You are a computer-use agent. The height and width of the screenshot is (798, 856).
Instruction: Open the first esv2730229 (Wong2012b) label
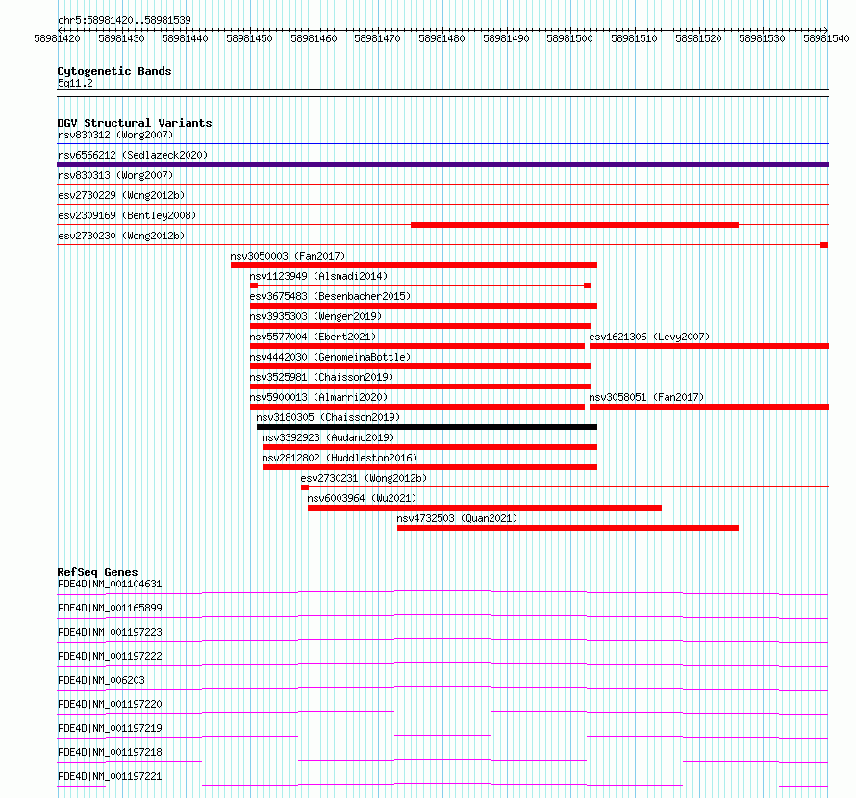pyautogui.click(x=121, y=195)
